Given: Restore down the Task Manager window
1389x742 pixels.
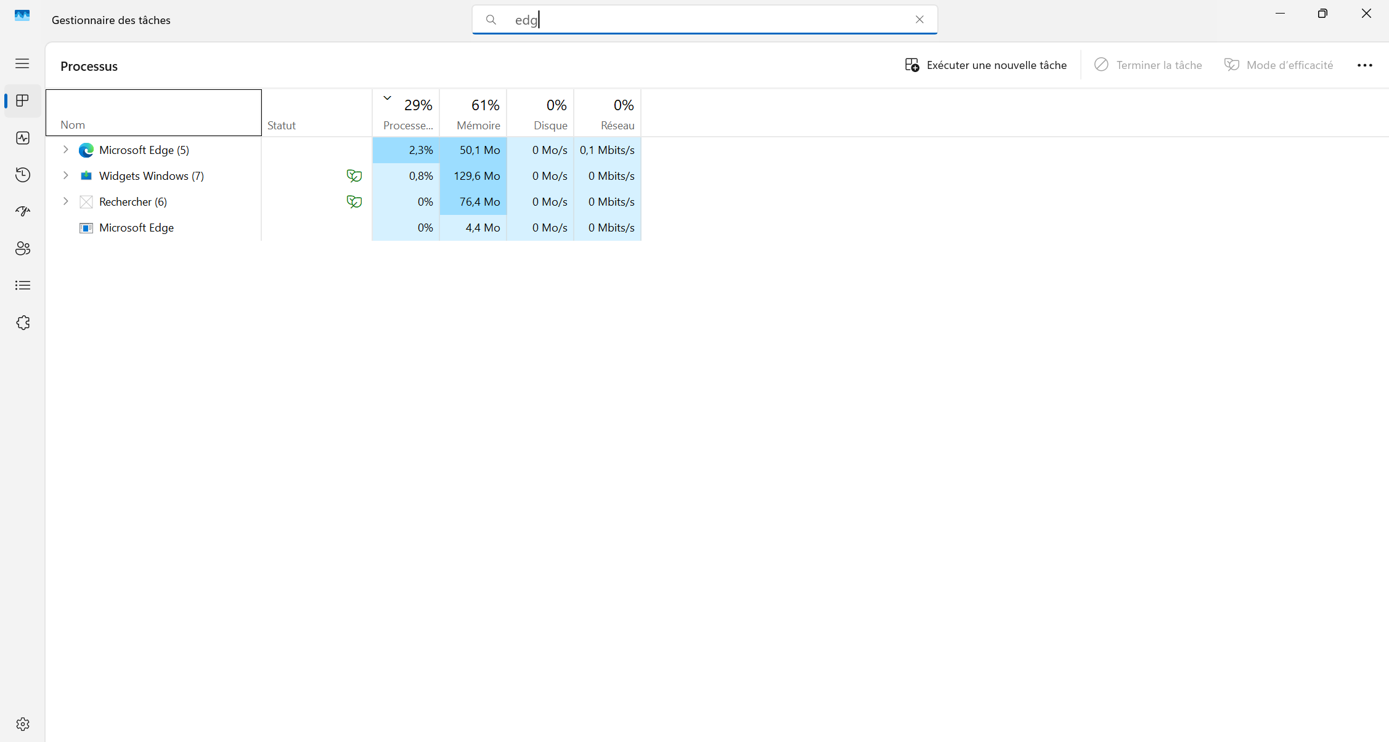Looking at the screenshot, I should (1322, 14).
